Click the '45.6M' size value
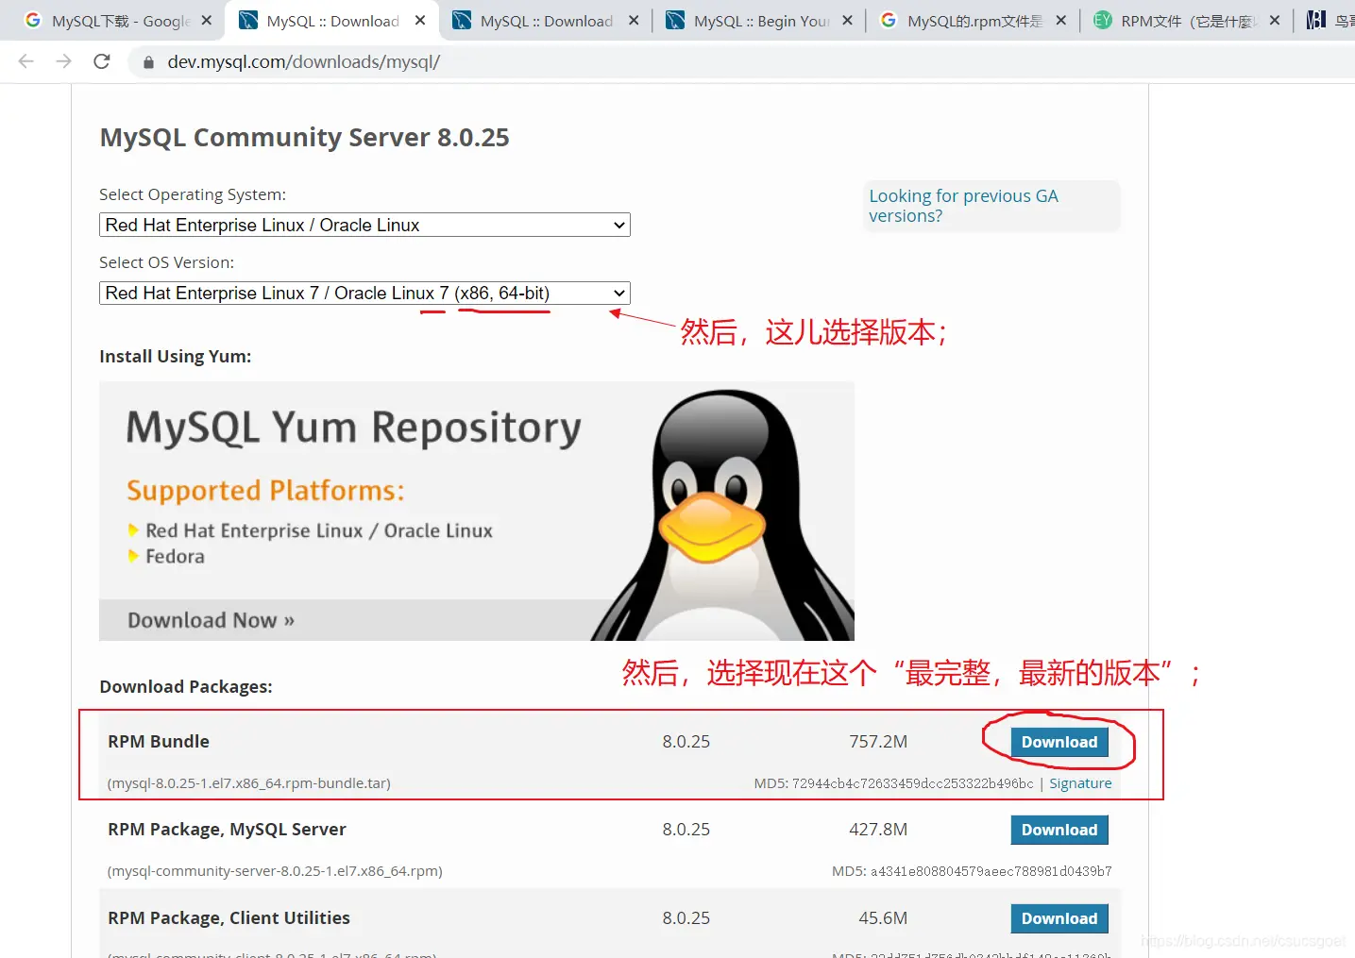 coord(883,918)
